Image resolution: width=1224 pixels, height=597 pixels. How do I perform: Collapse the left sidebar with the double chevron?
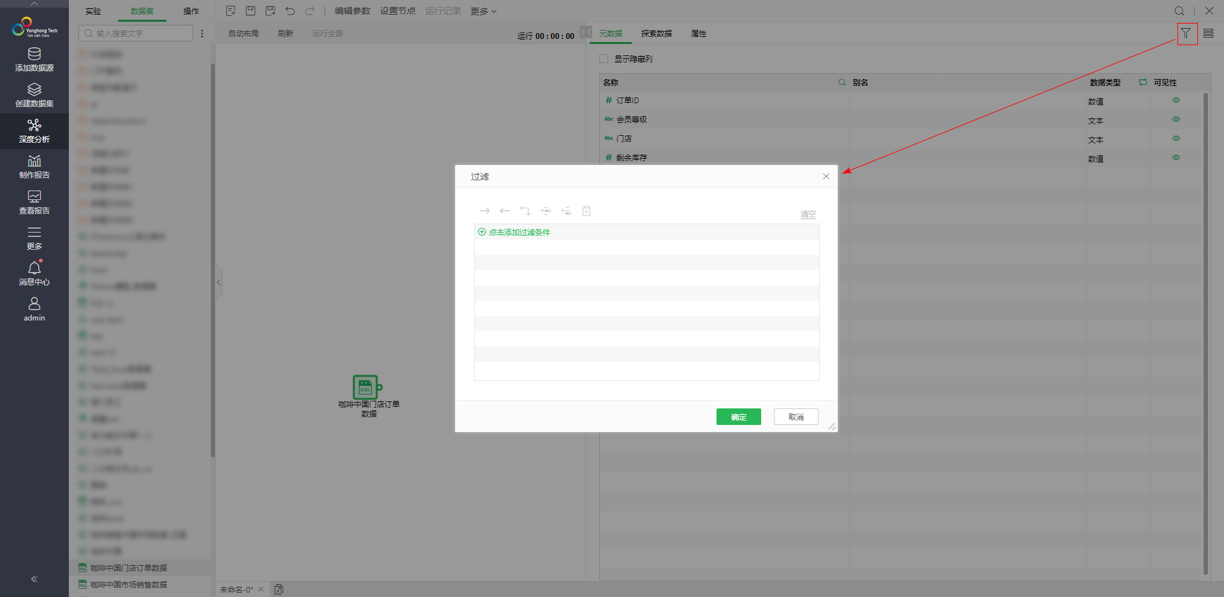click(x=34, y=579)
